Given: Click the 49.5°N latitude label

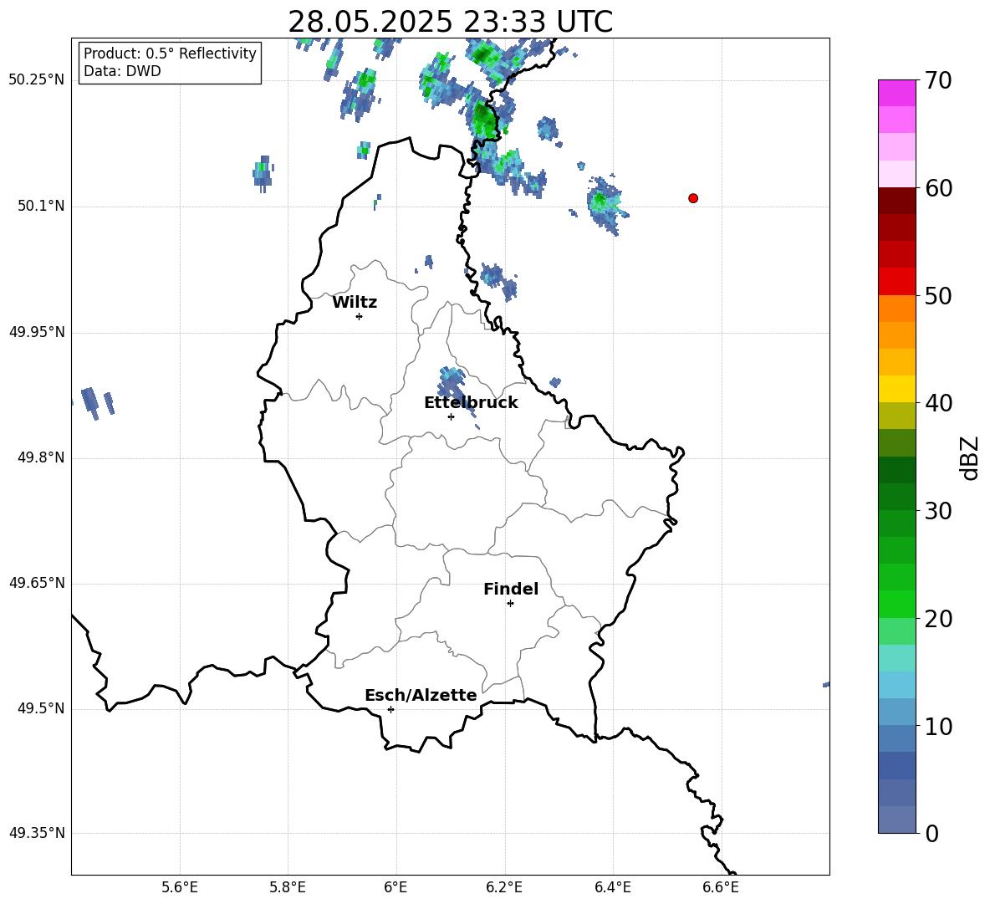Looking at the screenshot, I should tap(40, 708).
